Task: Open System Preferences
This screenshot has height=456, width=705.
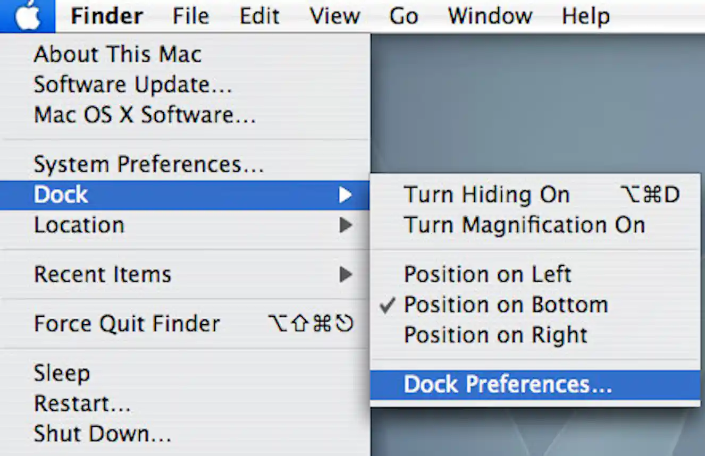Action: [x=148, y=164]
